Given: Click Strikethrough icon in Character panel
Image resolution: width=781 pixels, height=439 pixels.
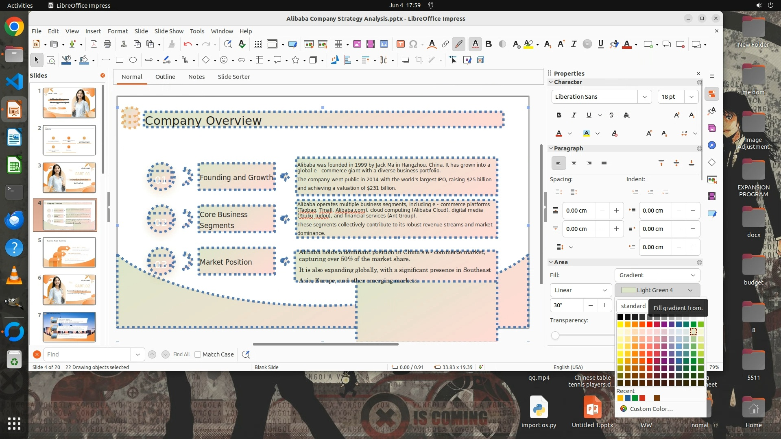Looking at the screenshot, I should pos(611,115).
